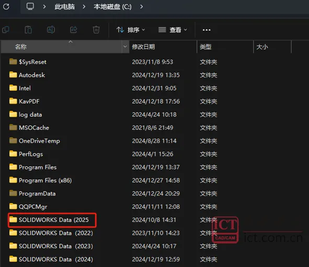Open the 排序 sort dropdown
The height and width of the screenshot is (267, 309).
coord(131,30)
